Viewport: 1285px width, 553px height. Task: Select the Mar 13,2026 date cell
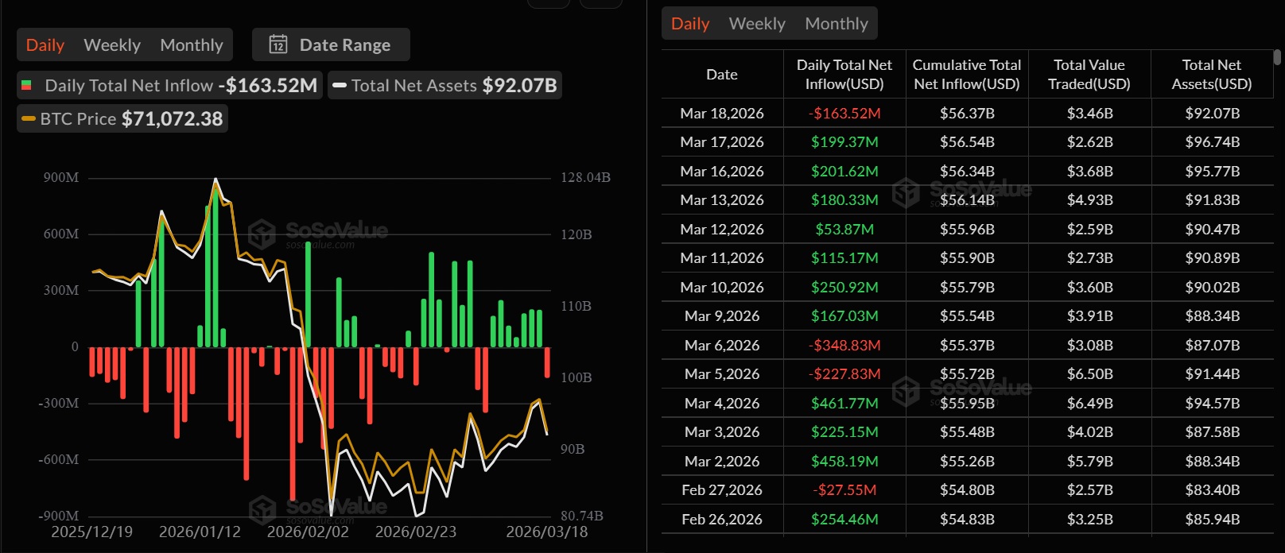(722, 200)
